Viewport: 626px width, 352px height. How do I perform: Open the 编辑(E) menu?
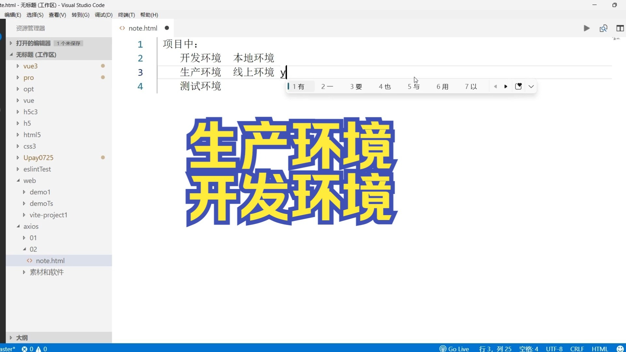coord(13,15)
